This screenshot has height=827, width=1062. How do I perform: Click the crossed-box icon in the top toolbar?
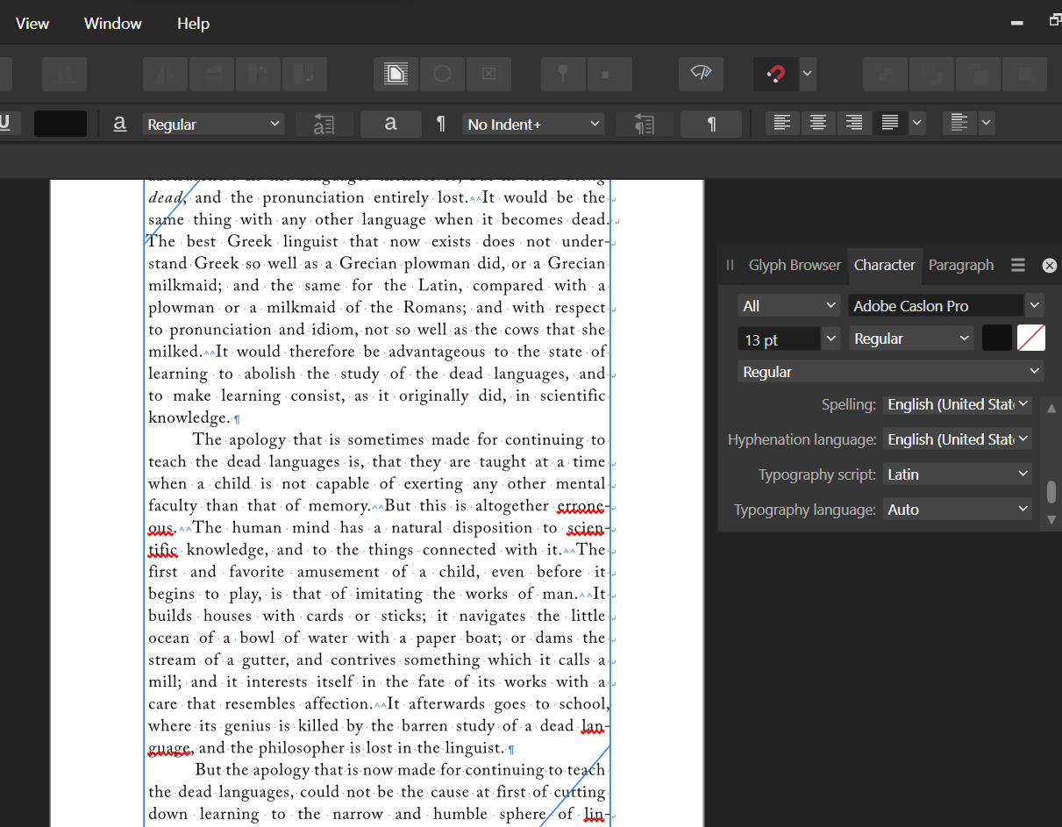[489, 75]
